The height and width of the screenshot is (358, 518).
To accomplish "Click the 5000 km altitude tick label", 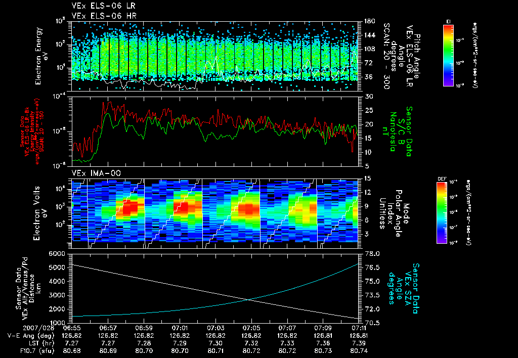I will [x=57, y=268].
